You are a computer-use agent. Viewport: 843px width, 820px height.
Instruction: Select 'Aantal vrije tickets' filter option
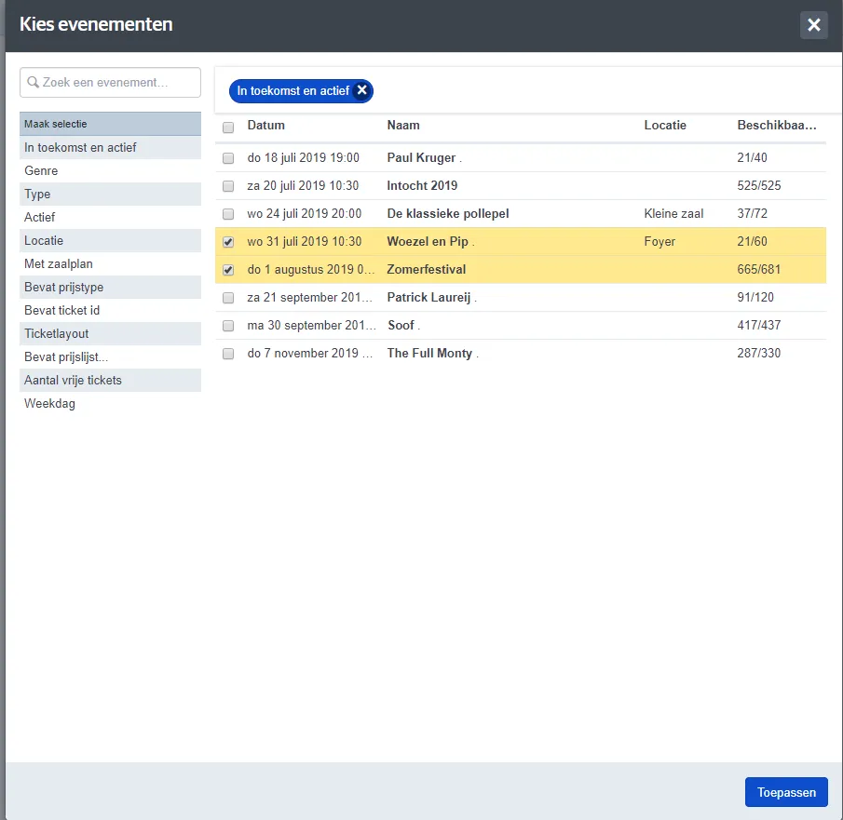click(x=110, y=380)
